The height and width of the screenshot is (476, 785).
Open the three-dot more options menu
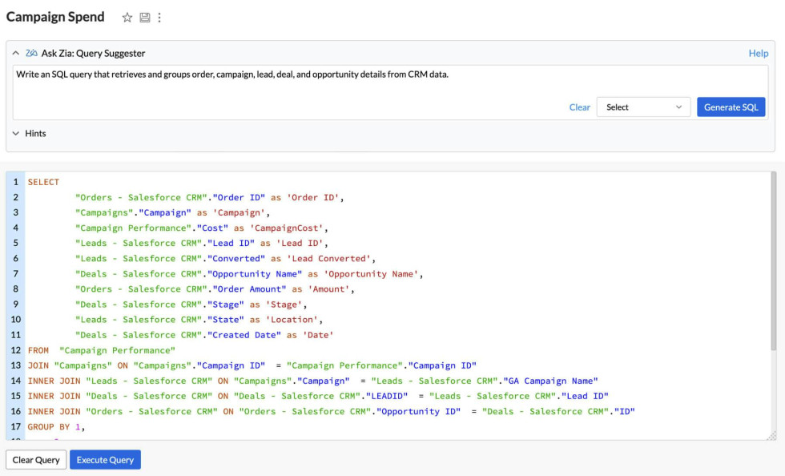(x=159, y=16)
